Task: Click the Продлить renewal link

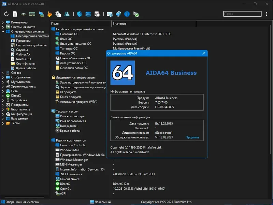Action: pyautogui.click(x=192, y=137)
